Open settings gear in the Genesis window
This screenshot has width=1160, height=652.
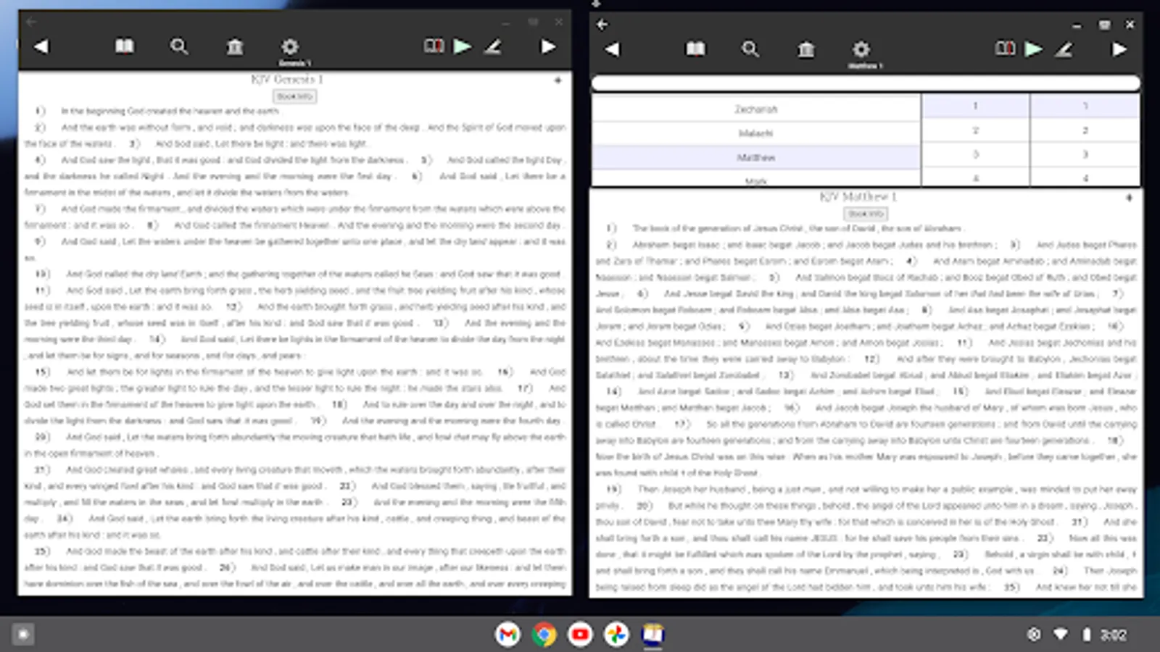point(290,47)
